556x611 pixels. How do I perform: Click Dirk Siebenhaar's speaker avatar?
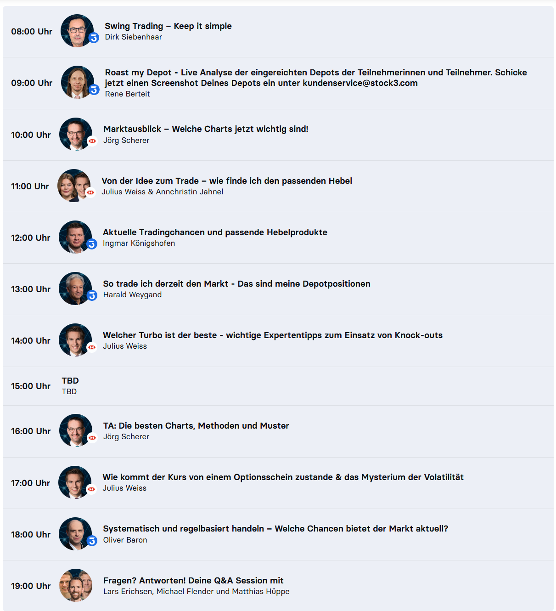(77, 31)
